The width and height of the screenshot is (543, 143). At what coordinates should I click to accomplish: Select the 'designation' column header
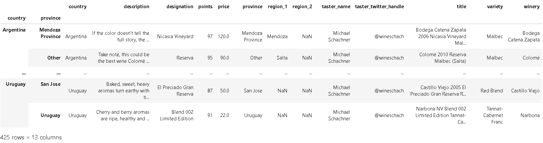pyautogui.click(x=180, y=7)
